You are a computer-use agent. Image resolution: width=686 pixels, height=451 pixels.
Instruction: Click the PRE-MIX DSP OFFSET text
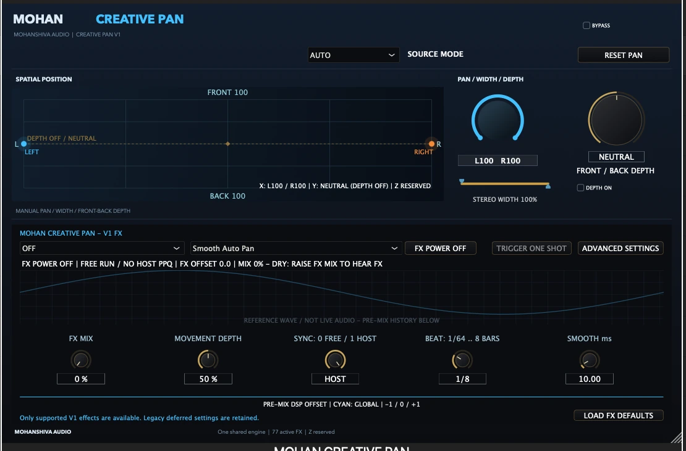[341, 404]
